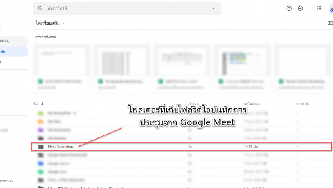Select the Meet Recordings folder icon
The height and width of the screenshot is (188, 333).
tap(41, 147)
